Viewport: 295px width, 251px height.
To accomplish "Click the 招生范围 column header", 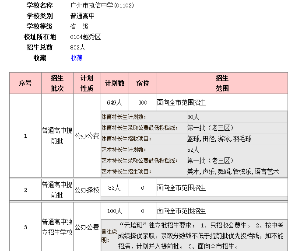I will (222, 83).
